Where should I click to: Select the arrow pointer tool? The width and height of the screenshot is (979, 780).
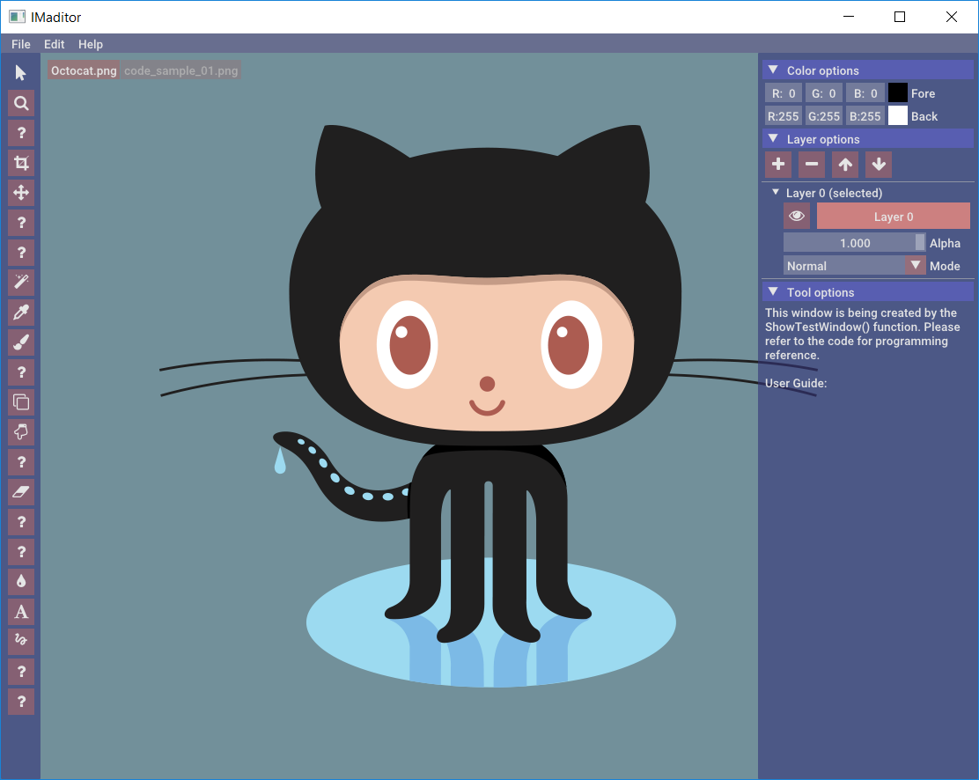21,73
